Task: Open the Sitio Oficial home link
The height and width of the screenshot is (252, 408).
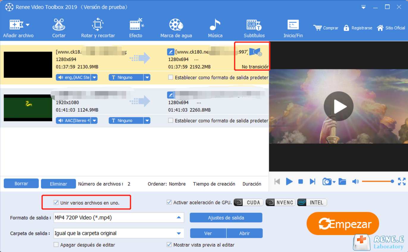Action: pyautogui.click(x=391, y=28)
